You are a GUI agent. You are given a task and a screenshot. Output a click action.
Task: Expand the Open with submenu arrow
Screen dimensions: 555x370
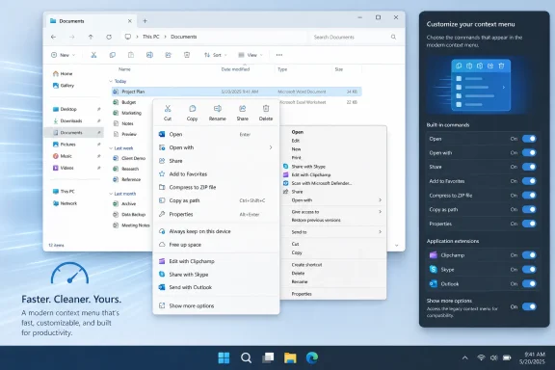[271, 147]
